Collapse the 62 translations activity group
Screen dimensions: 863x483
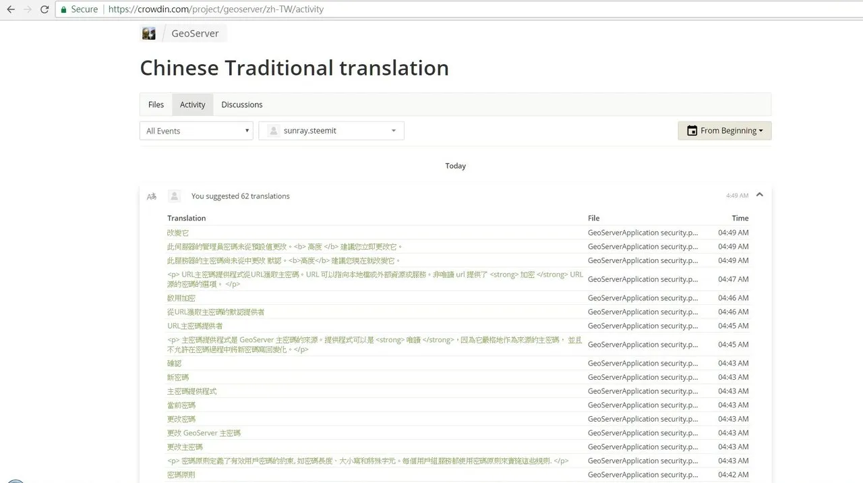(x=760, y=195)
